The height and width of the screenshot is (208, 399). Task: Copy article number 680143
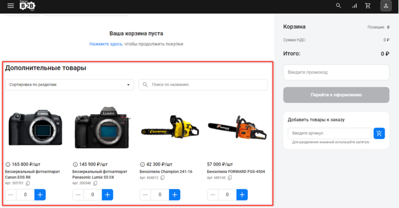click(x=230, y=178)
